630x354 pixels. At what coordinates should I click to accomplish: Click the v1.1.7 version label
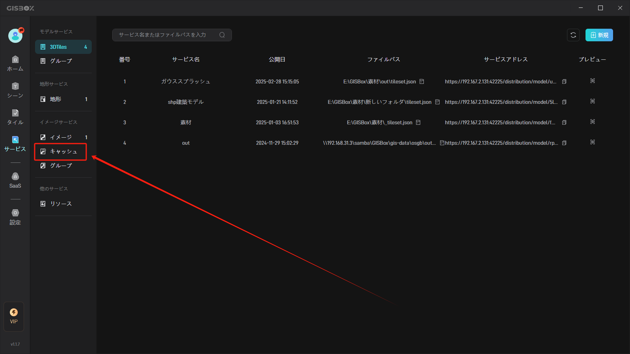pyautogui.click(x=15, y=344)
